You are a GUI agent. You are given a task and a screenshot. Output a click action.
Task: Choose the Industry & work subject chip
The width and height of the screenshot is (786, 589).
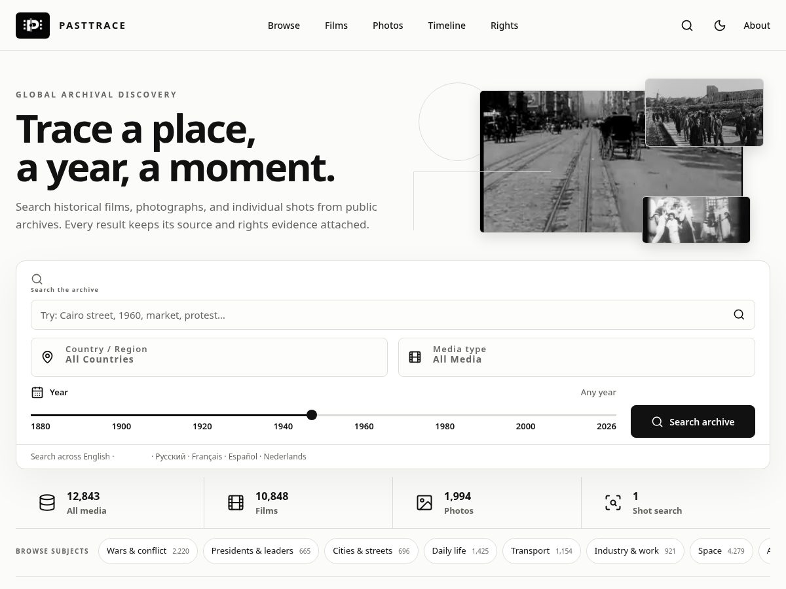635,551
